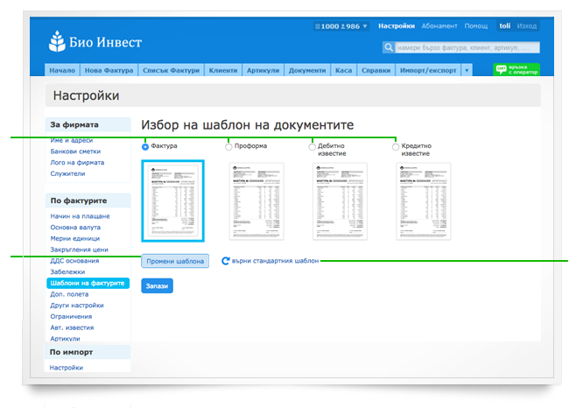576x408 pixels.
Task: Select the Дебитно известие radio button
Action: point(313,146)
